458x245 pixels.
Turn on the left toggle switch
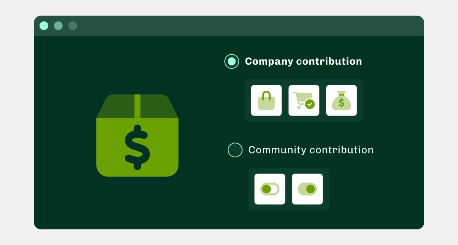pyautogui.click(x=270, y=189)
